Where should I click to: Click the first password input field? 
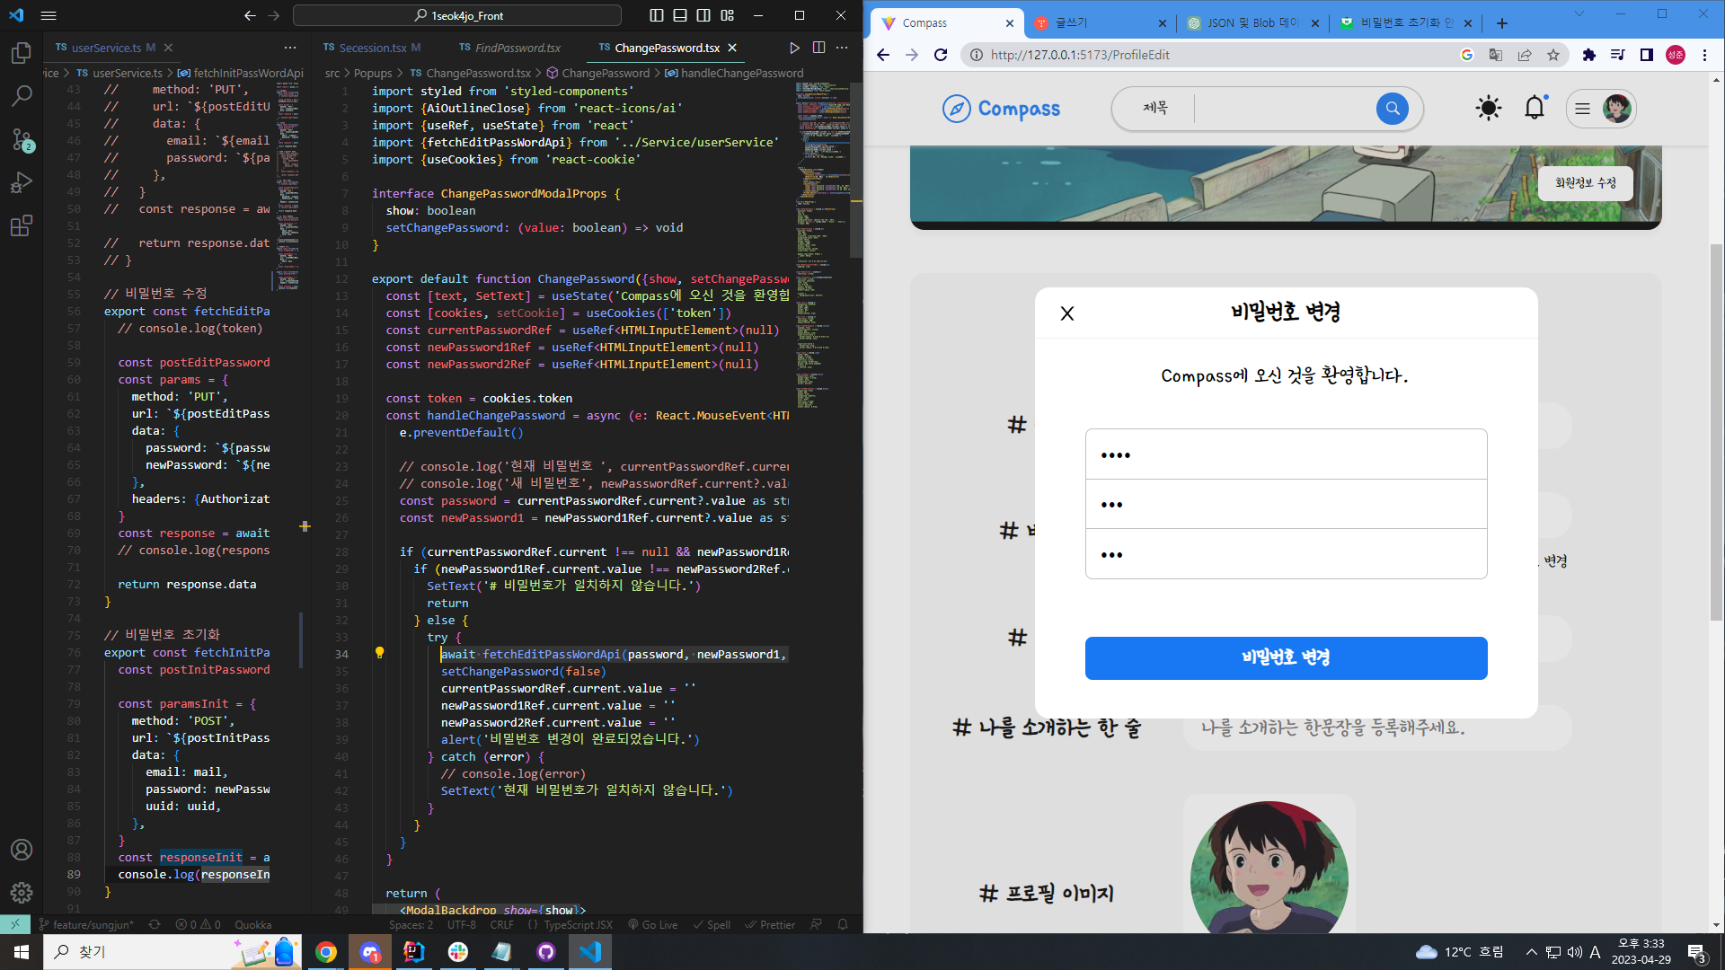1286,454
